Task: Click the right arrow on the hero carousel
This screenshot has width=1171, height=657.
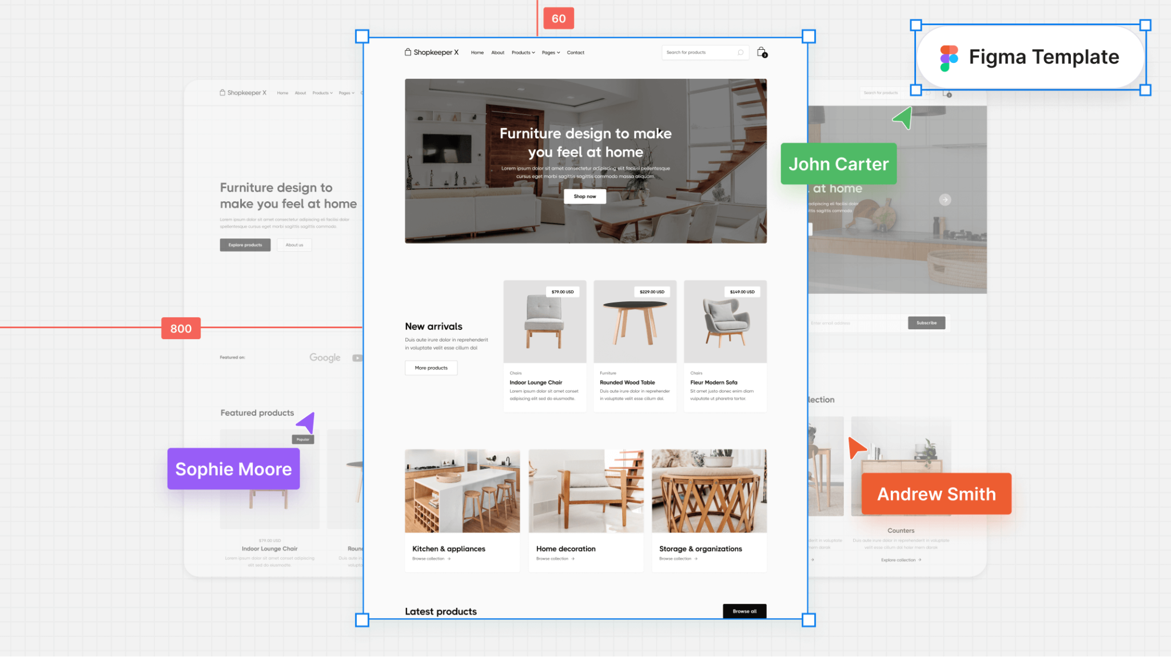Action: tap(944, 200)
